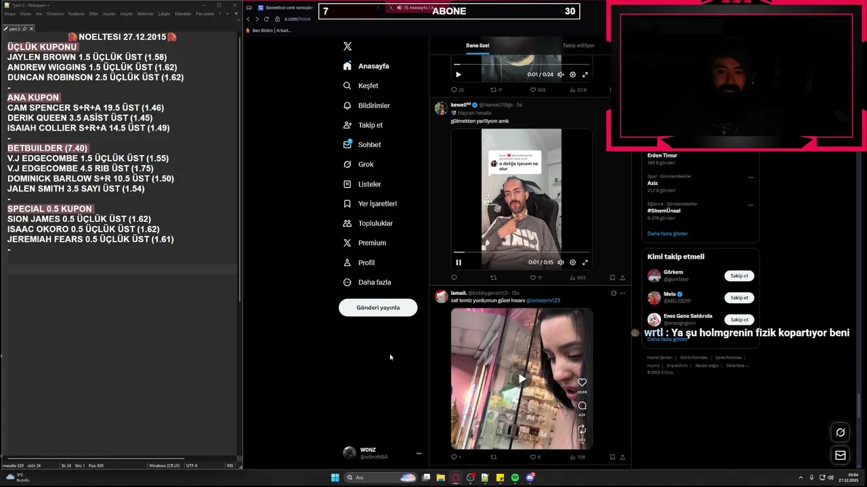
Task: Open Yer İşaretleri bookmarks in X
Action: [x=370, y=204]
